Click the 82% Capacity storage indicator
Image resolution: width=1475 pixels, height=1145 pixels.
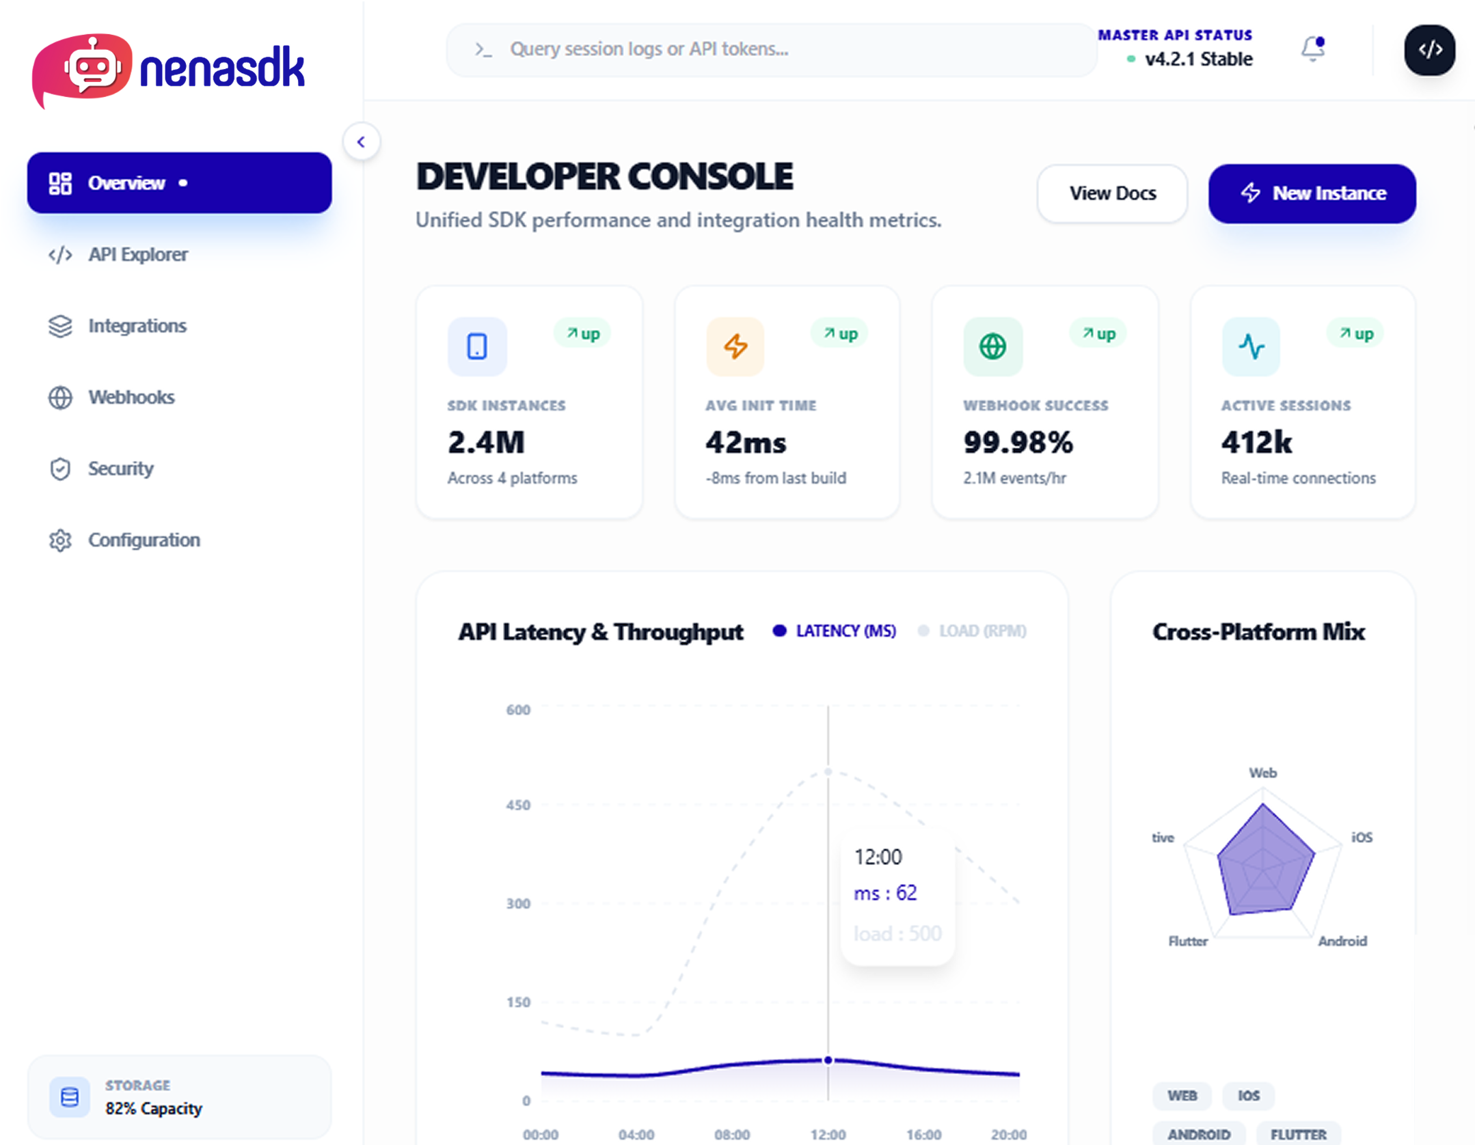click(x=154, y=1109)
